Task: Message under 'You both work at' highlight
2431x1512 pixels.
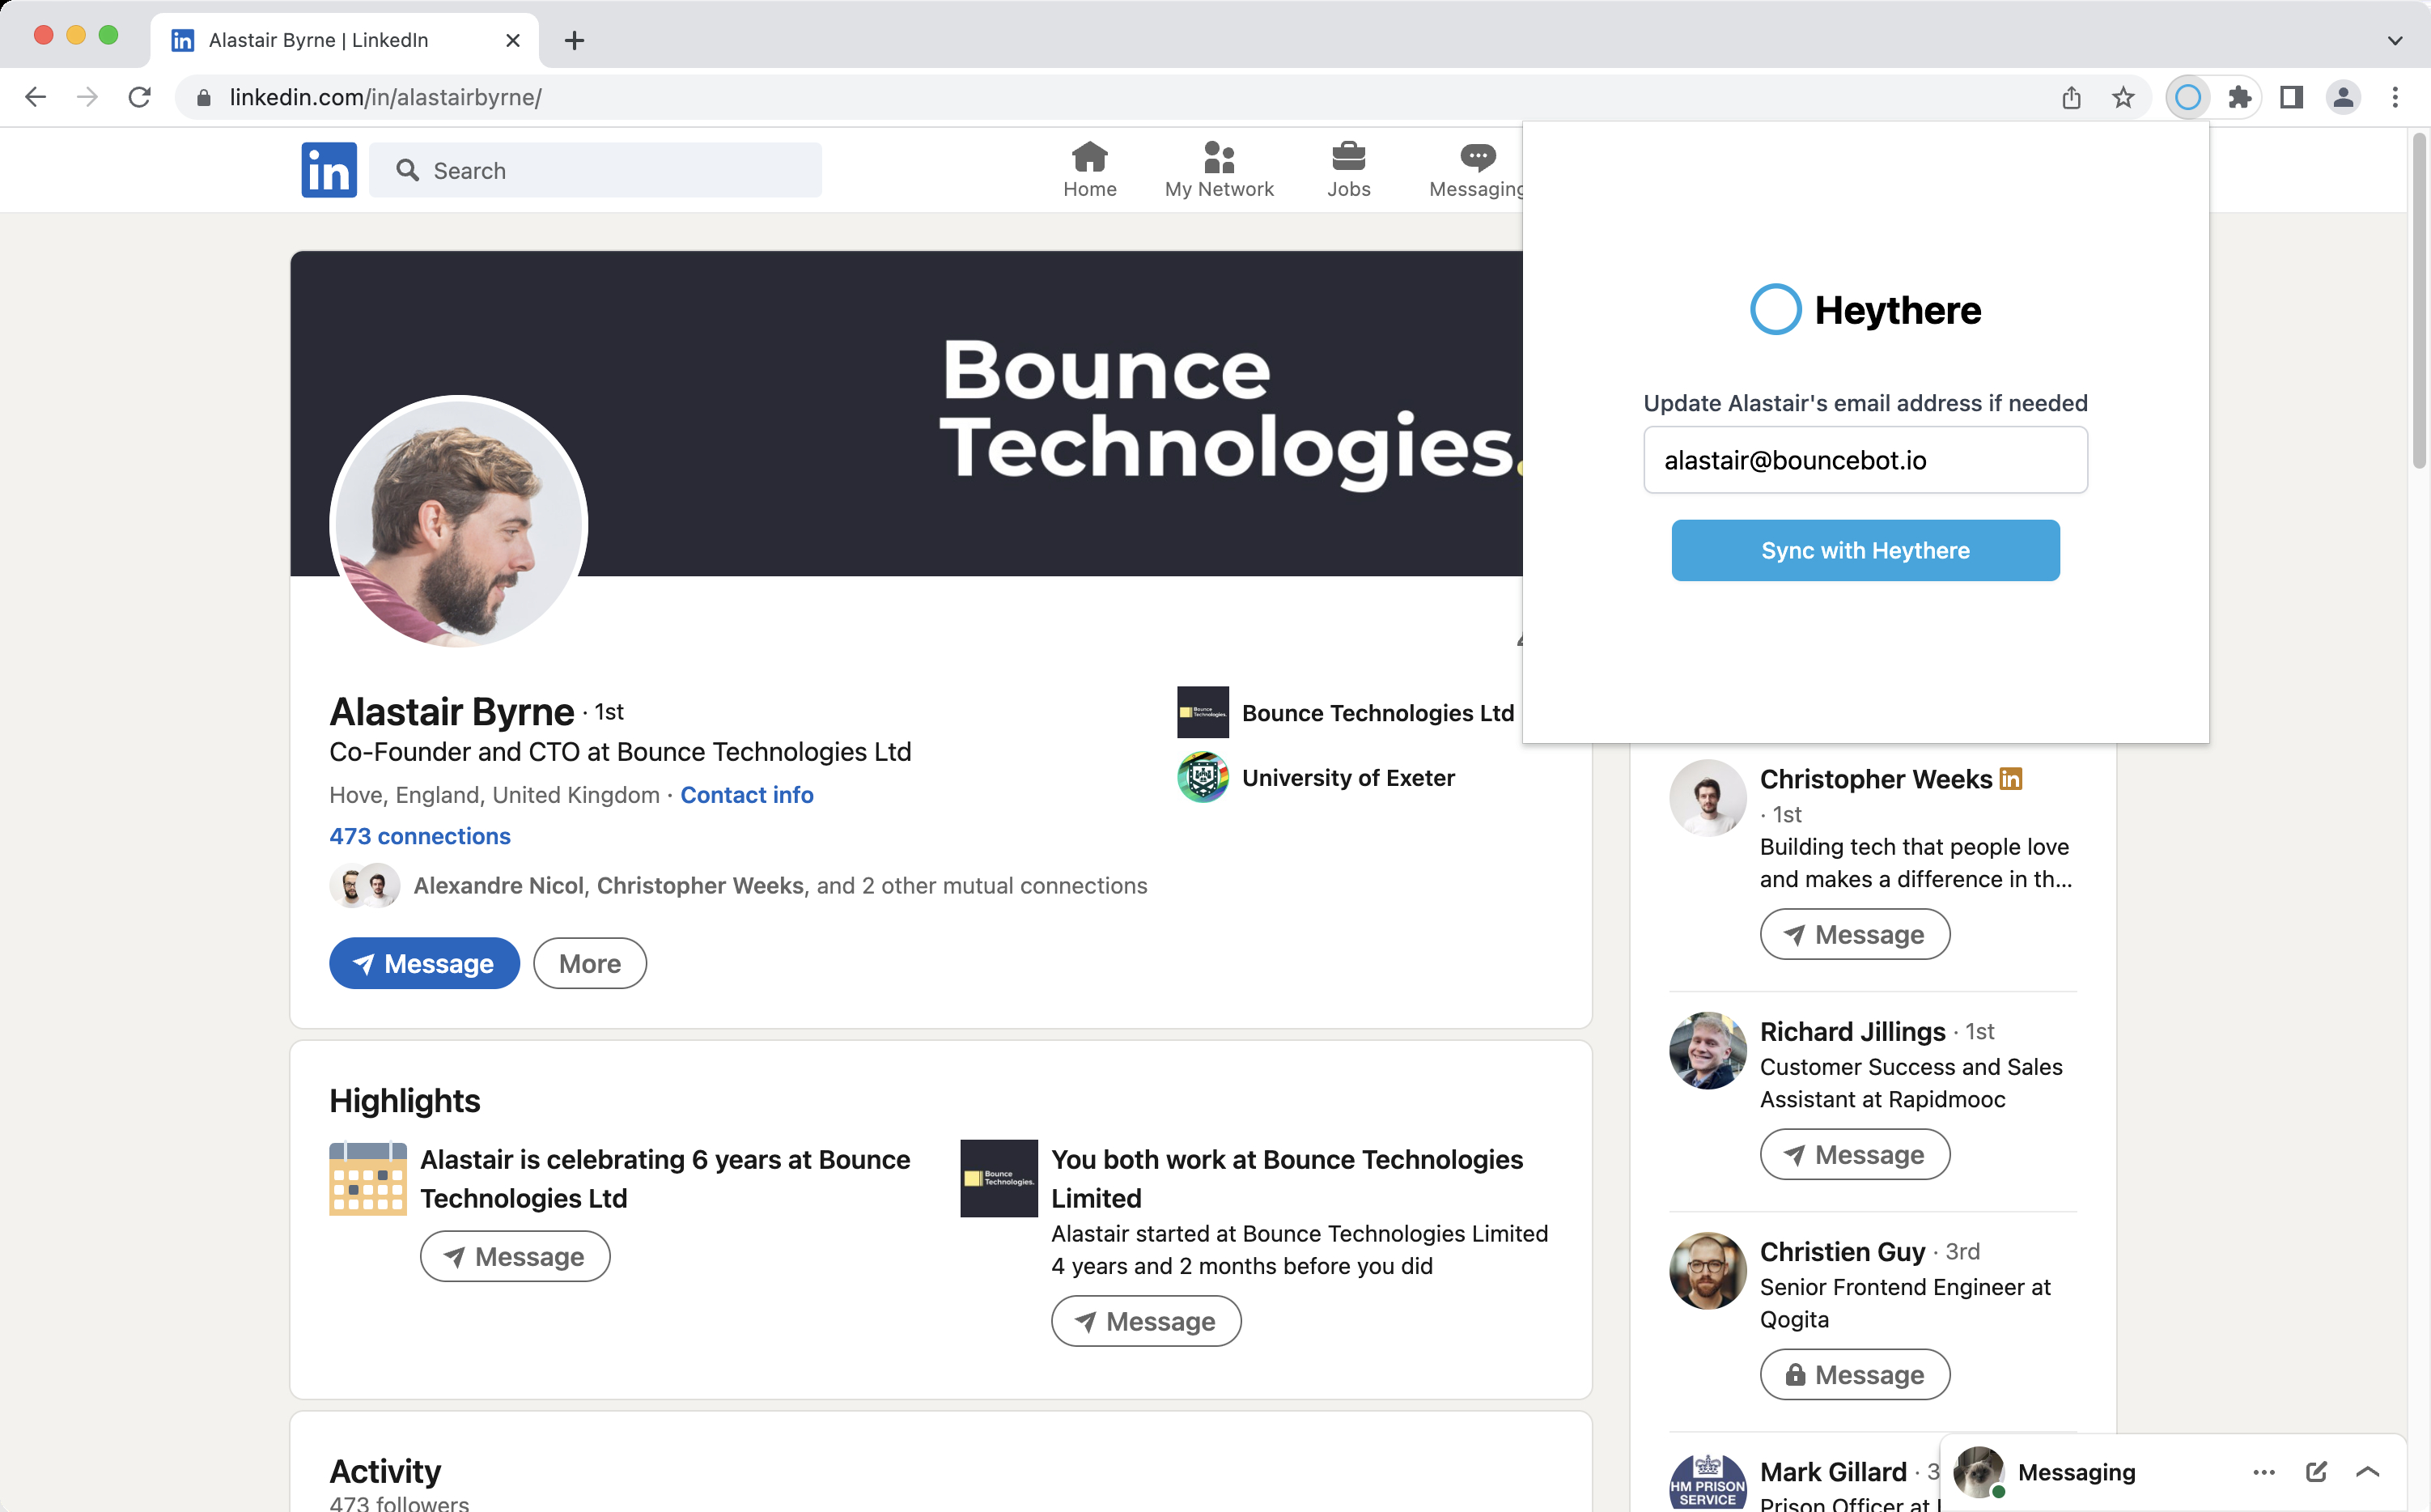Action: coord(1146,1321)
